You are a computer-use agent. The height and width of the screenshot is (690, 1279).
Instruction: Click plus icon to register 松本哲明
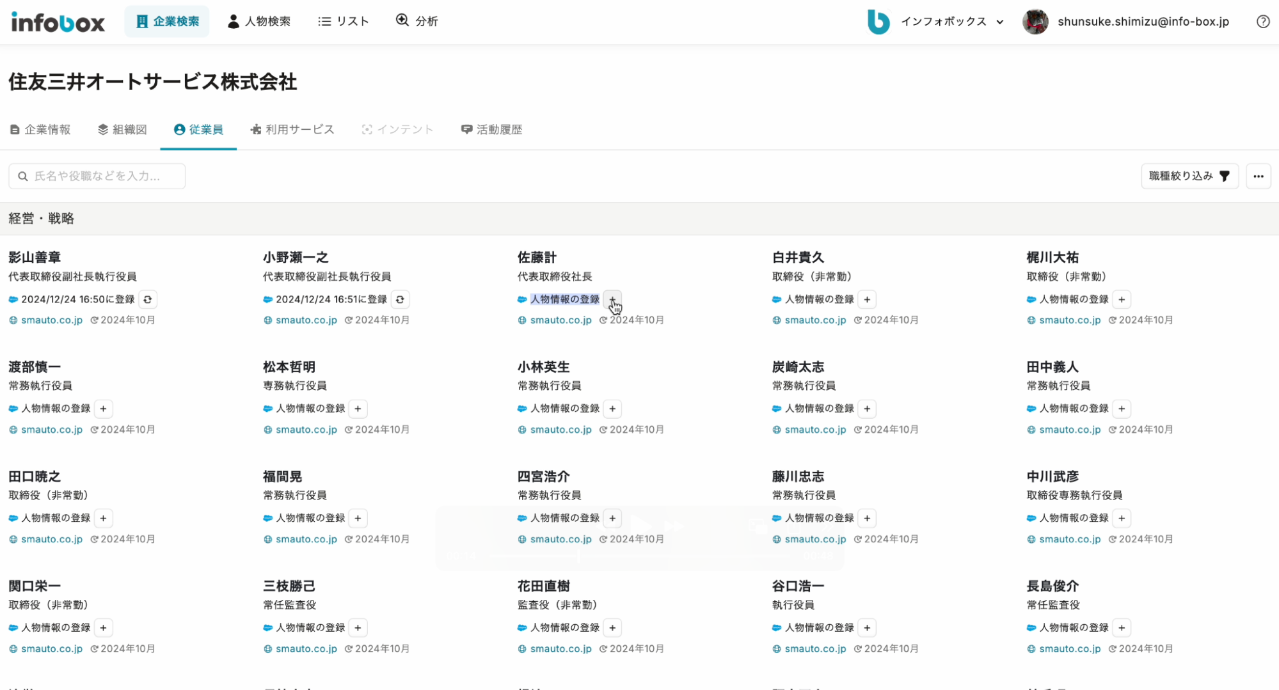pos(358,409)
